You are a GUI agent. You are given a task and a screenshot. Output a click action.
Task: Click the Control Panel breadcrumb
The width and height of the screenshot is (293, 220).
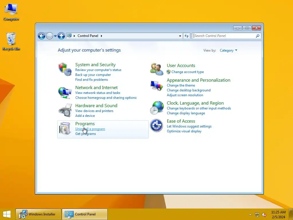click(88, 36)
